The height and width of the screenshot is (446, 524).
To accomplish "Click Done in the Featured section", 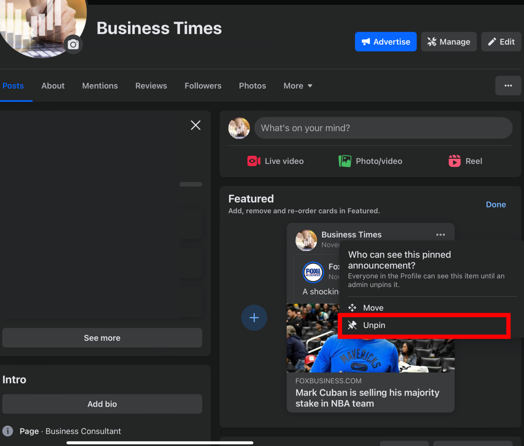I will [x=496, y=205].
